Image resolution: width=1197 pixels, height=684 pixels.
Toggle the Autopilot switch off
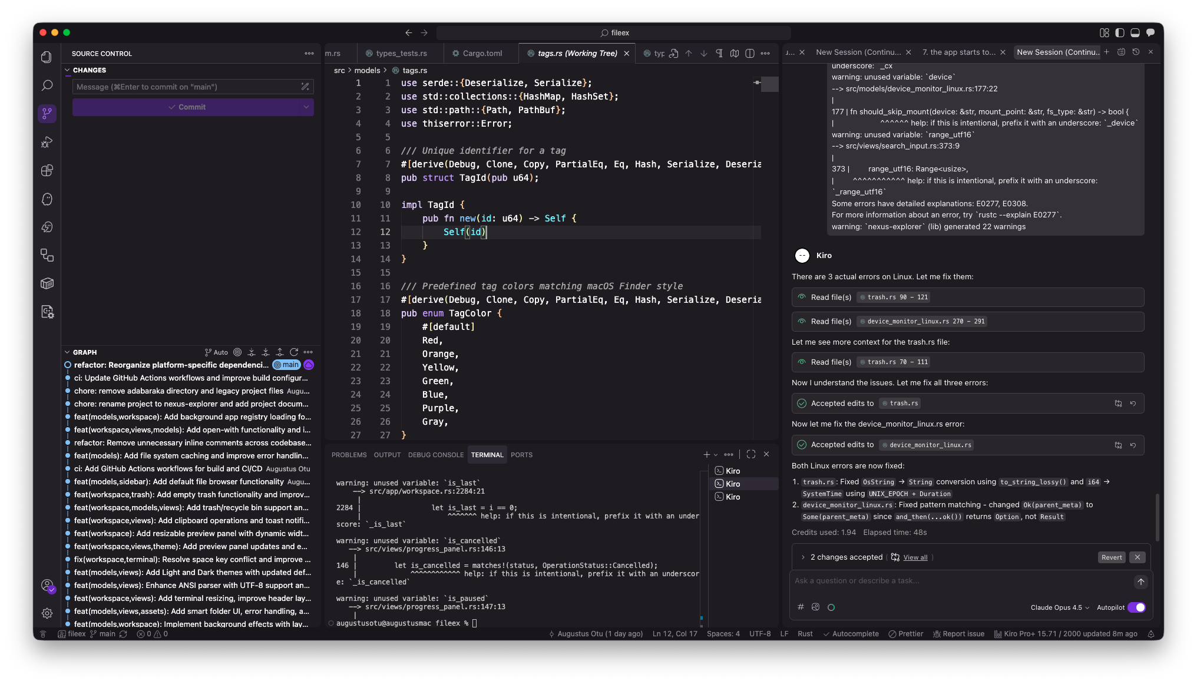click(1136, 607)
